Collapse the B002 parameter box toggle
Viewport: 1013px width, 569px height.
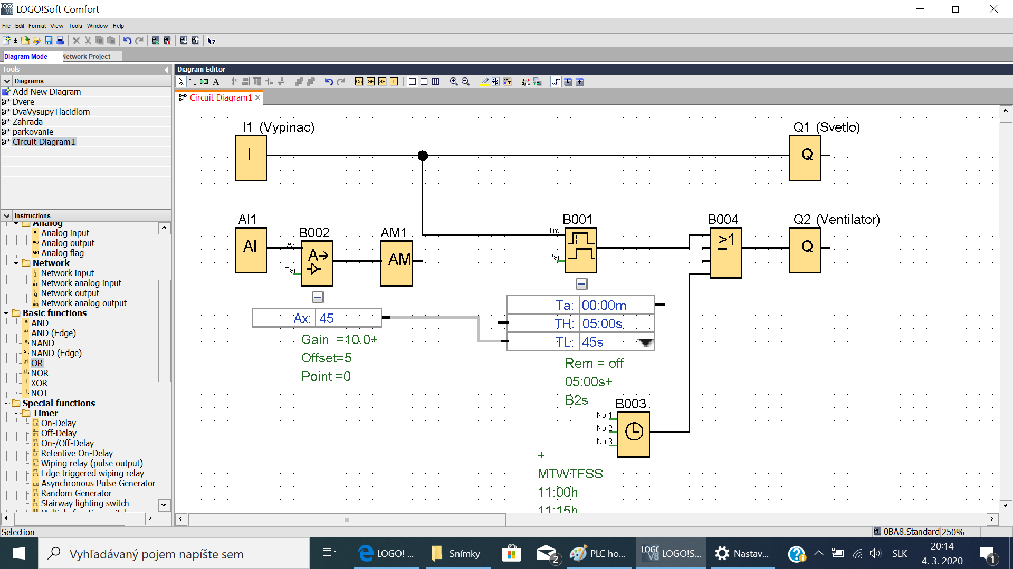318,297
